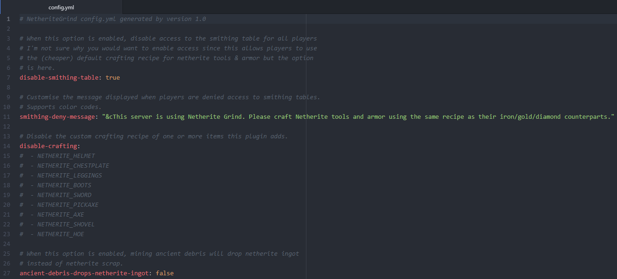The height and width of the screenshot is (279, 617).
Task: Switch to the config.yml tab
Action: tap(61, 7)
